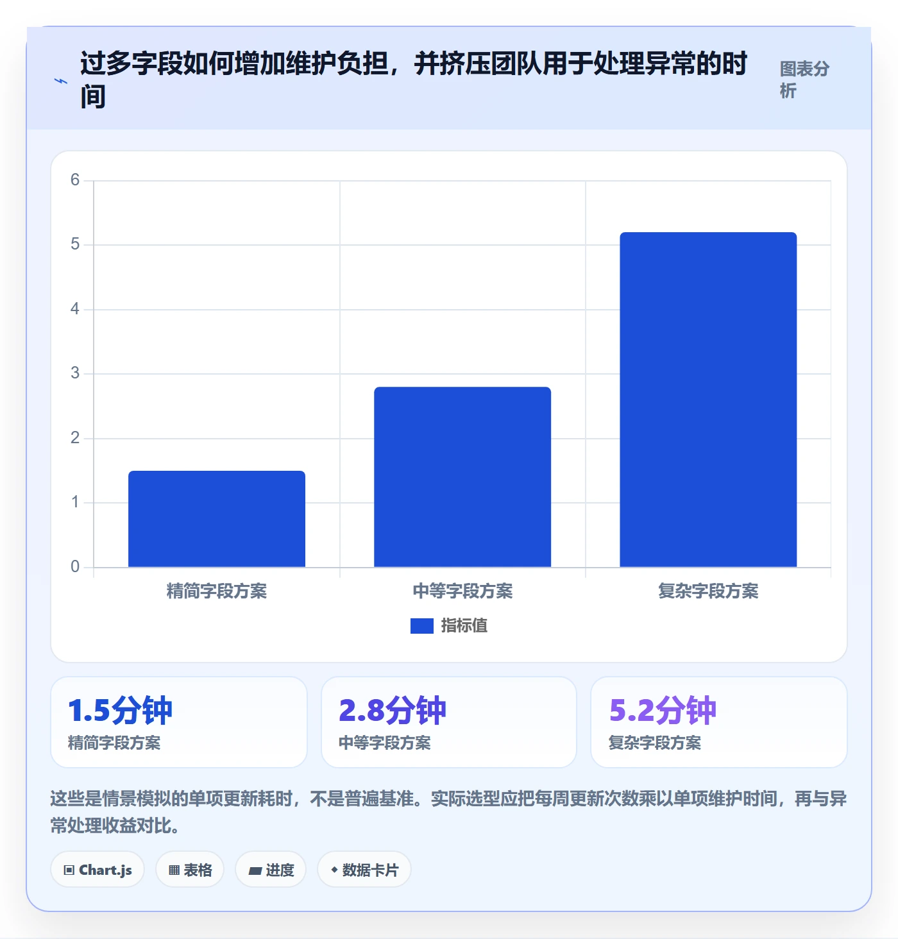Image resolution: width=898 pixels, height=939 pixels.
Task: Click the 复杂字段方案 bar in chart
Action: [x=708, y=400]
